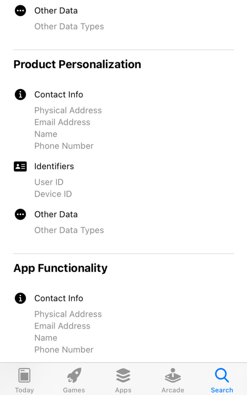Screen dimensions: 247x395
Task: Select the Product Personalization heading
Action: click(77, 64)
